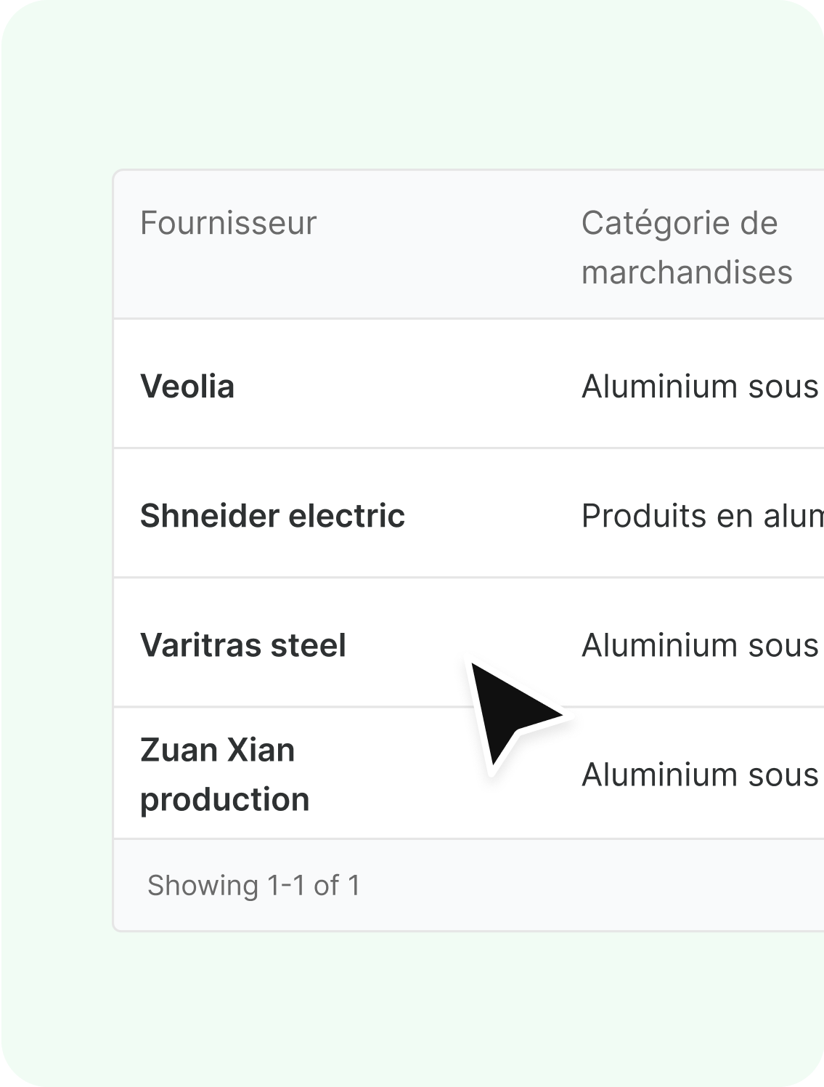824x1087 pixels.
Task: Click blank space right of Shneider electric name
Action: tap(494, 516)
